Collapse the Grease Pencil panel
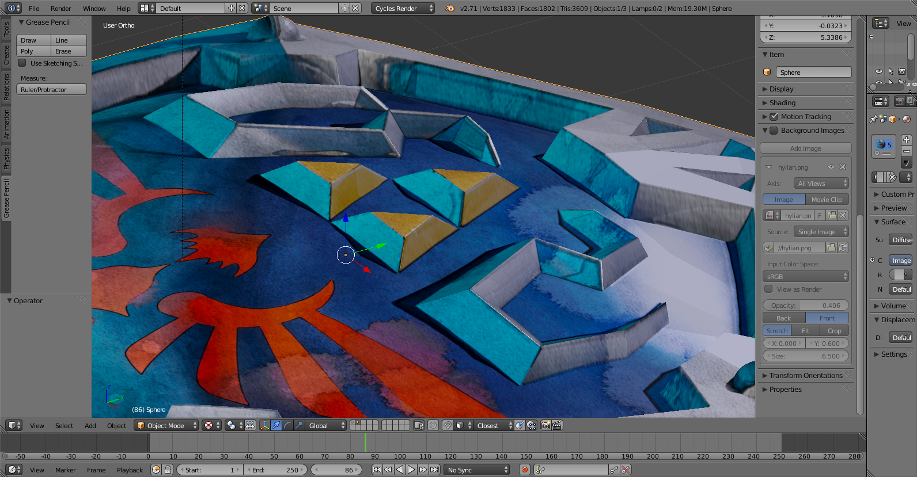This screenshot has width=917, height=477. [21, 22]
